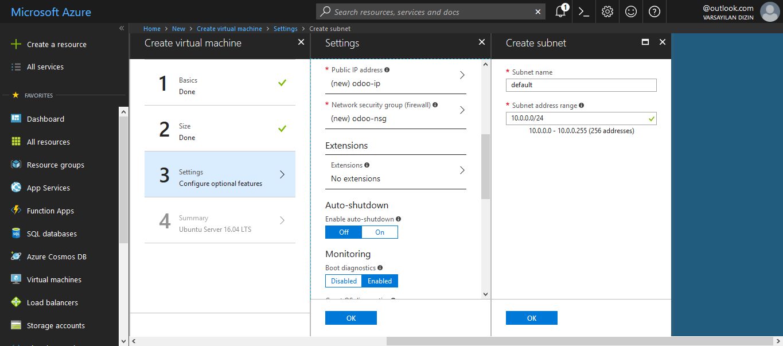Click the Settings panel vertical scrollbar
Viewport: 783px width, 346px height.
tap(485, 166)
